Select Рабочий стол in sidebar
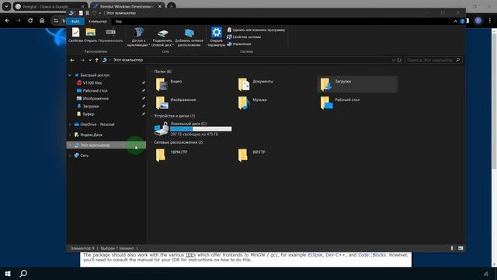Viewport: 497px width, 280px height. pos(95,90)
